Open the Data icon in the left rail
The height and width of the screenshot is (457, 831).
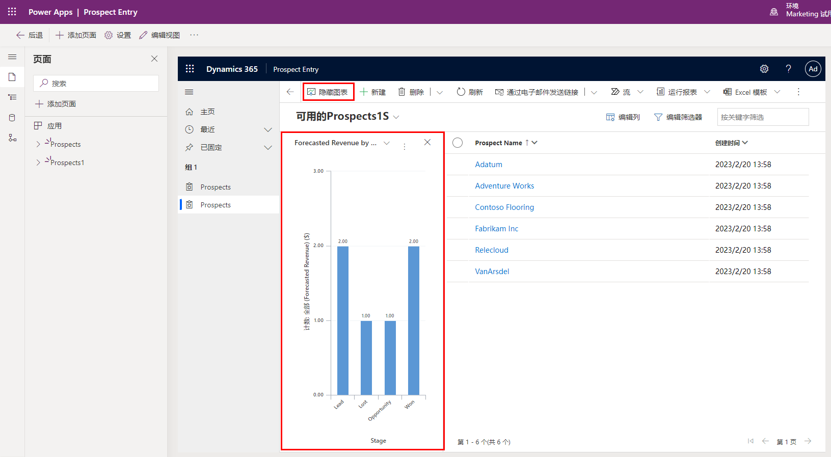pyautogui.click(x=12, y=118)
